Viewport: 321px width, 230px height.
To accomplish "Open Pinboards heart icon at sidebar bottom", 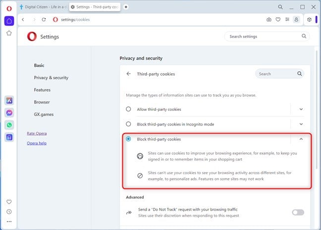I will [x=9, y=202].
